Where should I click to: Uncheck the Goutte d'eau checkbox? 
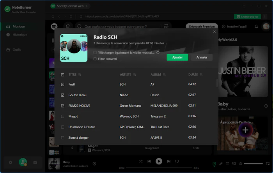[63, 95]
